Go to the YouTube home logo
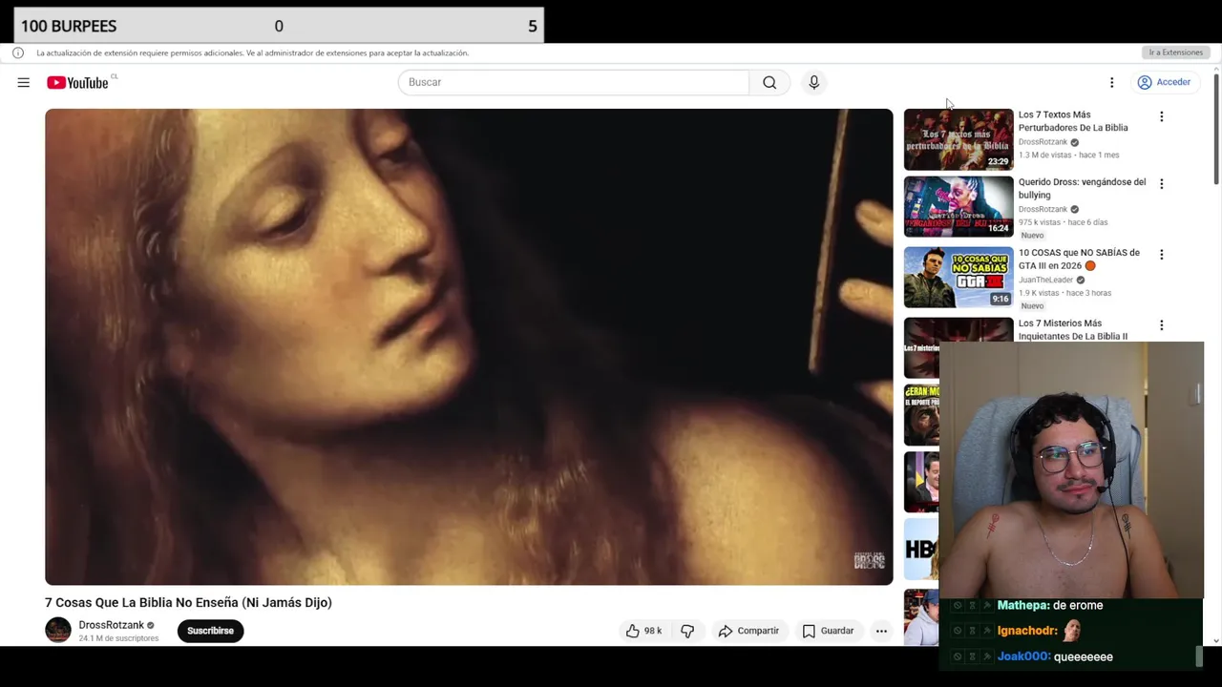Screen dimensions: 1222x687 77,83
